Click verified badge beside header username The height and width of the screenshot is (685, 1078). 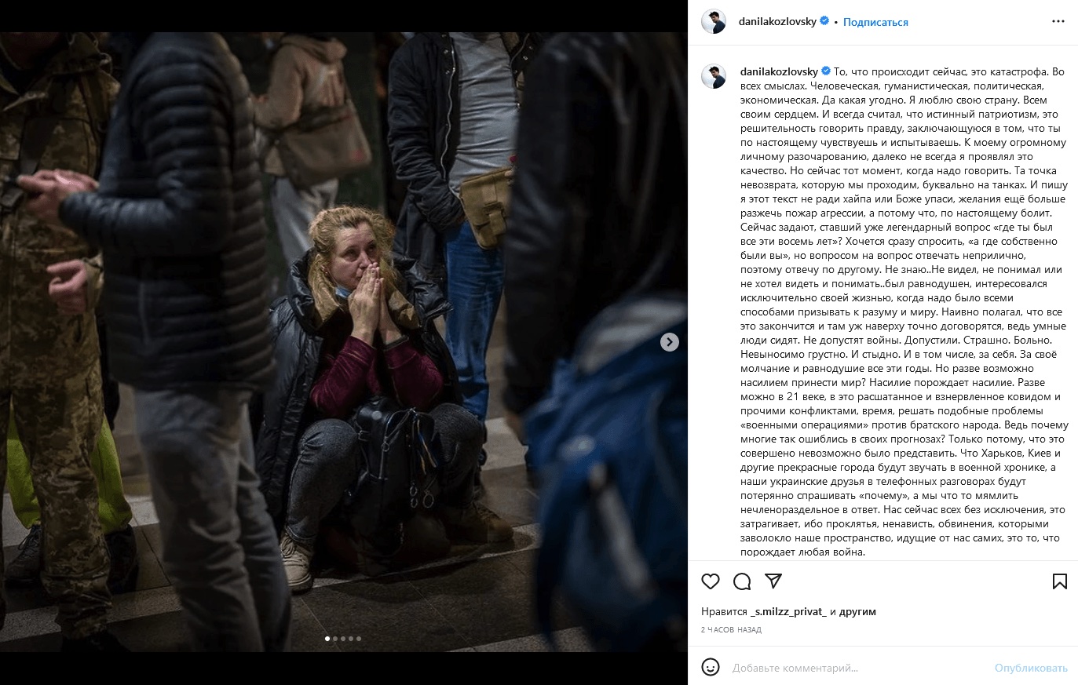point(824,21)
